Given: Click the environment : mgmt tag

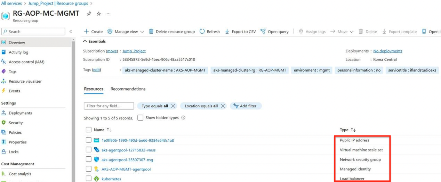Looking at the screenshot, I should 312,70.
